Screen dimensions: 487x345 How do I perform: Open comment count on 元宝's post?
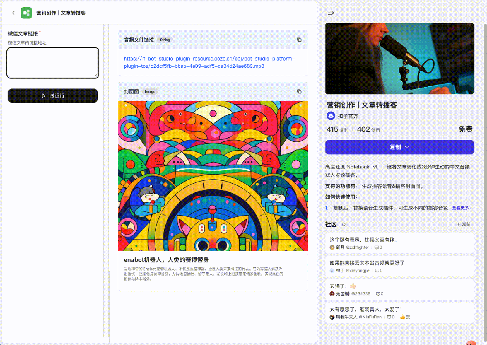click(x=380, y=294)
